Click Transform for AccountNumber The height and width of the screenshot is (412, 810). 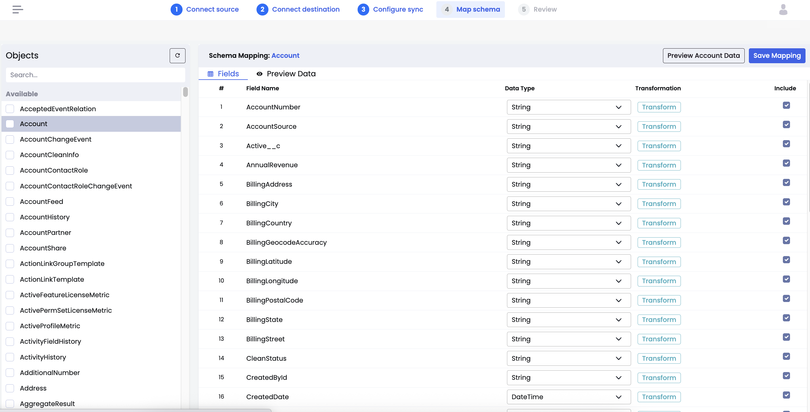(x=659, y=107)
